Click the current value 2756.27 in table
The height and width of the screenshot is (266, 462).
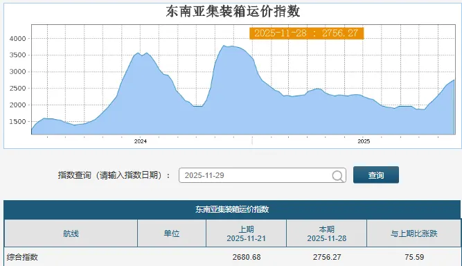click(327, 257)
